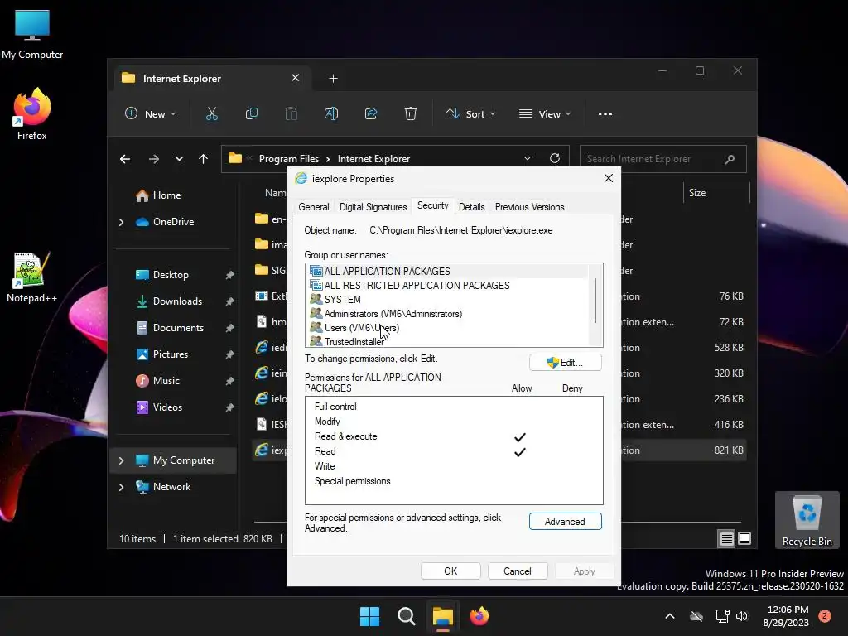Close the iexplore Properties dialog
This screenshot has width=848, height=636.
pos(609,179)
